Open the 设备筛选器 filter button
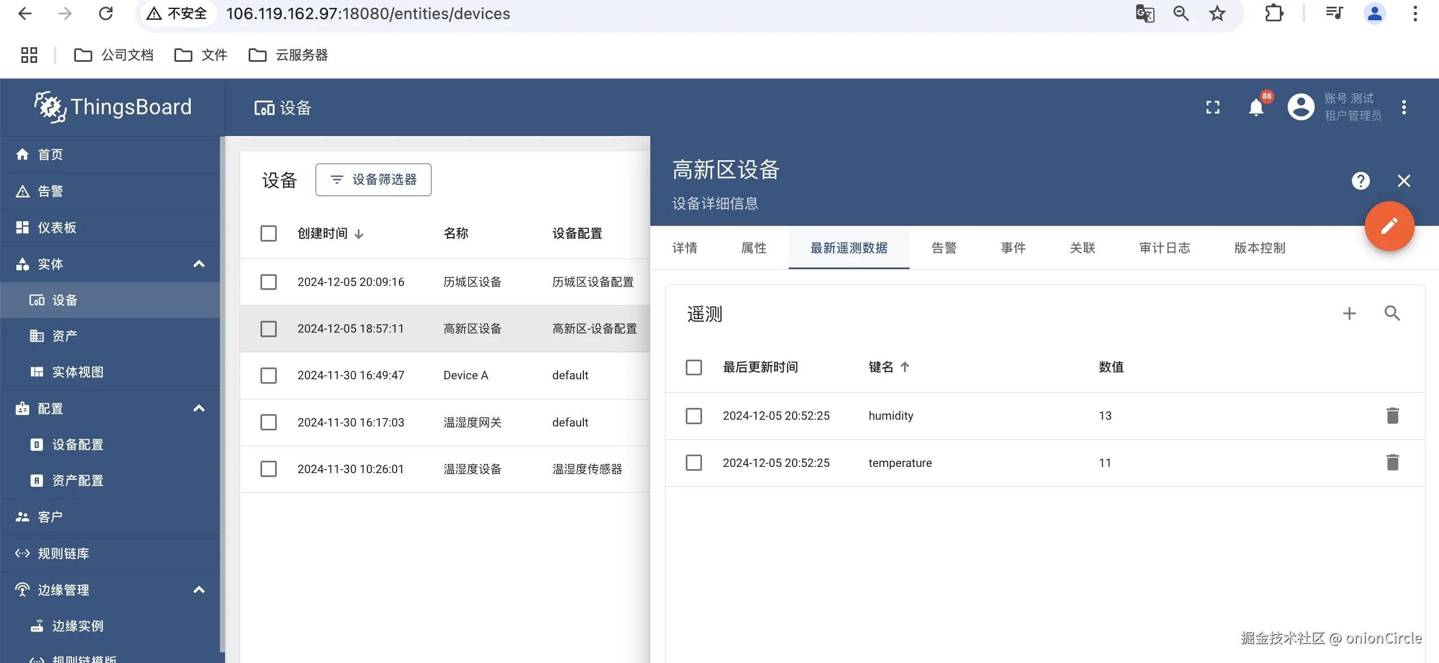Viewport: 1439px width, 663px height. click(374, 180)
